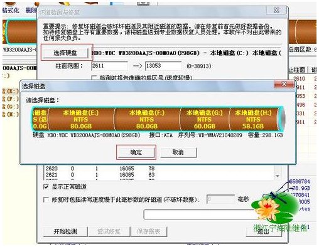Start scanning with 开始检测 button
319x247 pixels.
[65, 231]
